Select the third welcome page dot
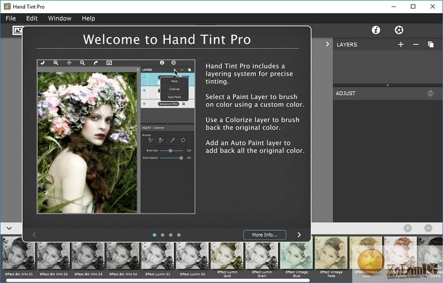The image size is (443, 283). tap(171, 235)
